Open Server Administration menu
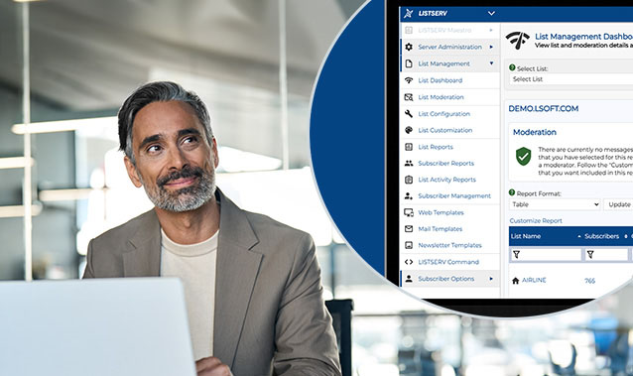The height and width of the screenshot is (376, 633). 450,47
